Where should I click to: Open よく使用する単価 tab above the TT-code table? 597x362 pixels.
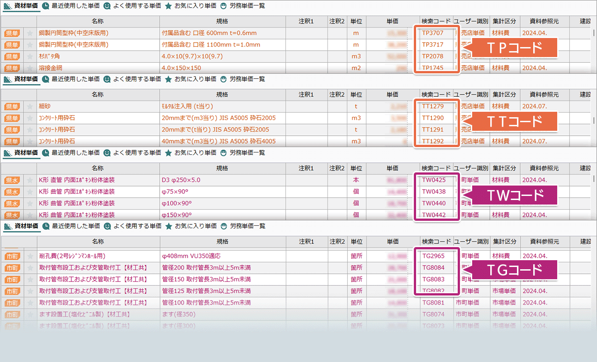pyautogui.click(x=132, y=79)
